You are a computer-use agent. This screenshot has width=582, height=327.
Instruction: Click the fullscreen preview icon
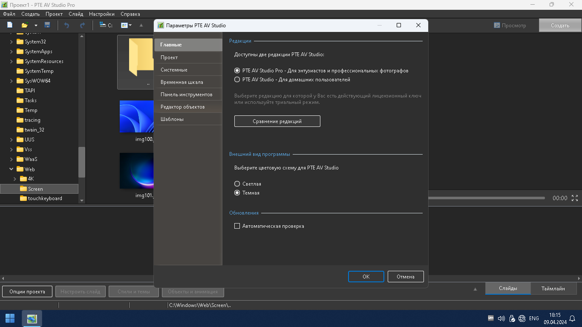click(575, 198)
